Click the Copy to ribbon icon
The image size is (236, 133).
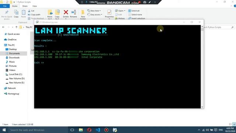pyautogui.click(x=57, y=12)
